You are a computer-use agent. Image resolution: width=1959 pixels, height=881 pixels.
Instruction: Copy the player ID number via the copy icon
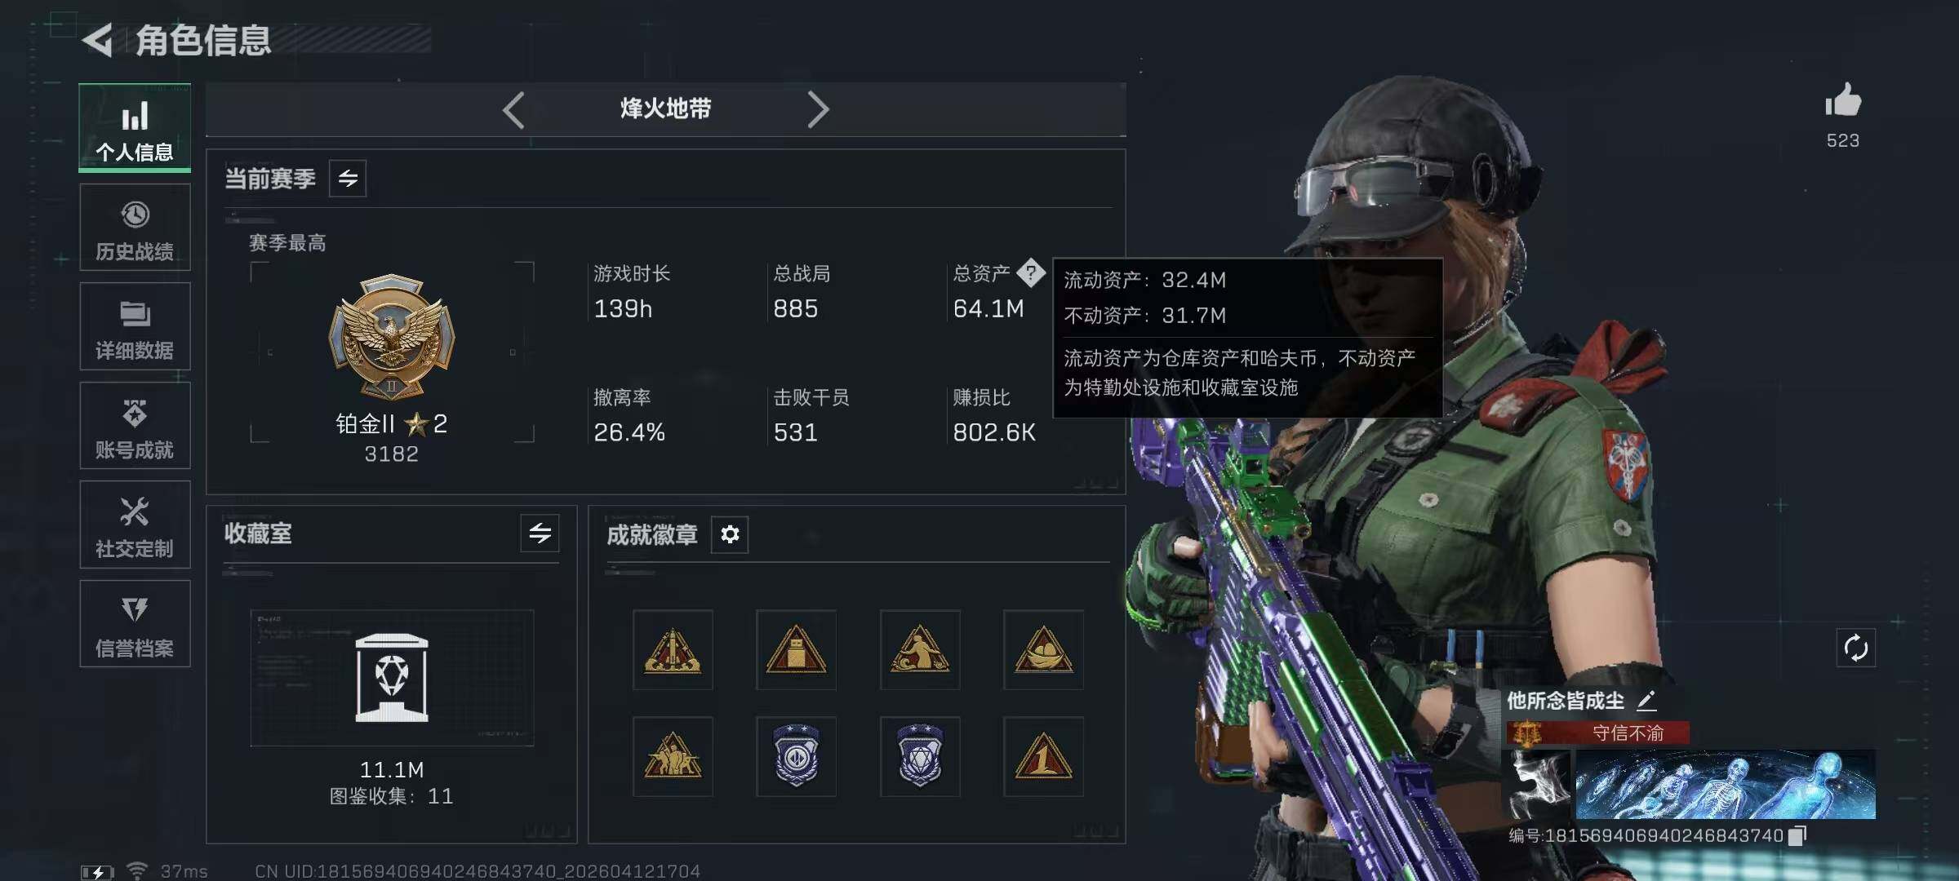click(x=1797, y=835)
